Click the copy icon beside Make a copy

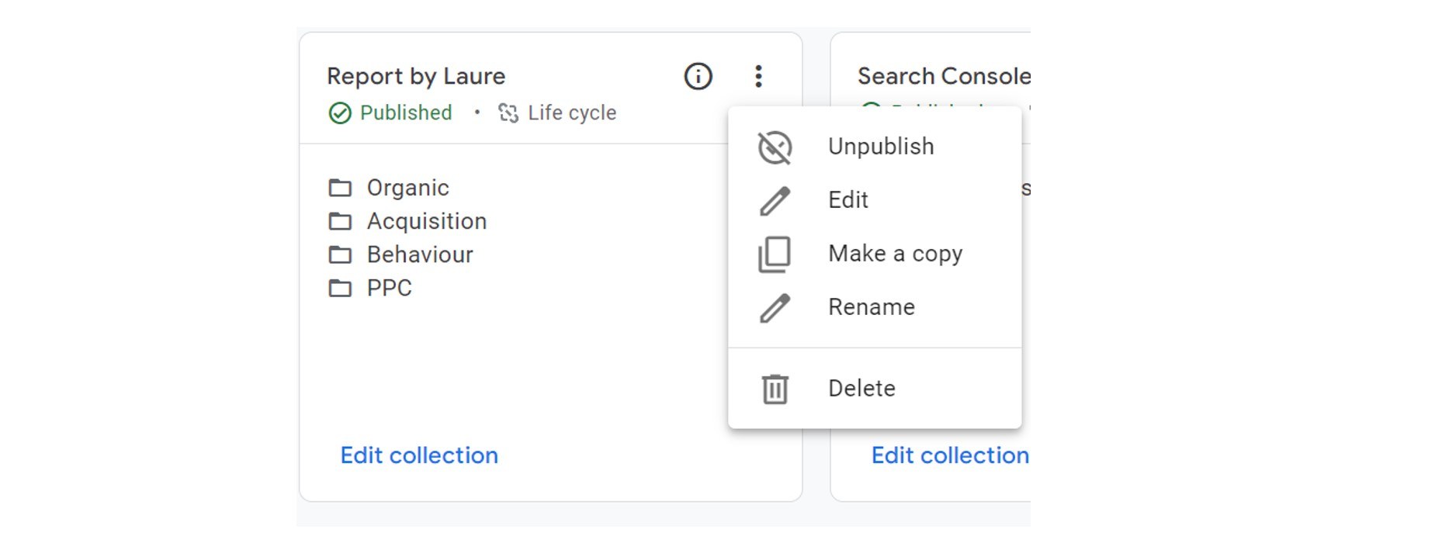775,254
